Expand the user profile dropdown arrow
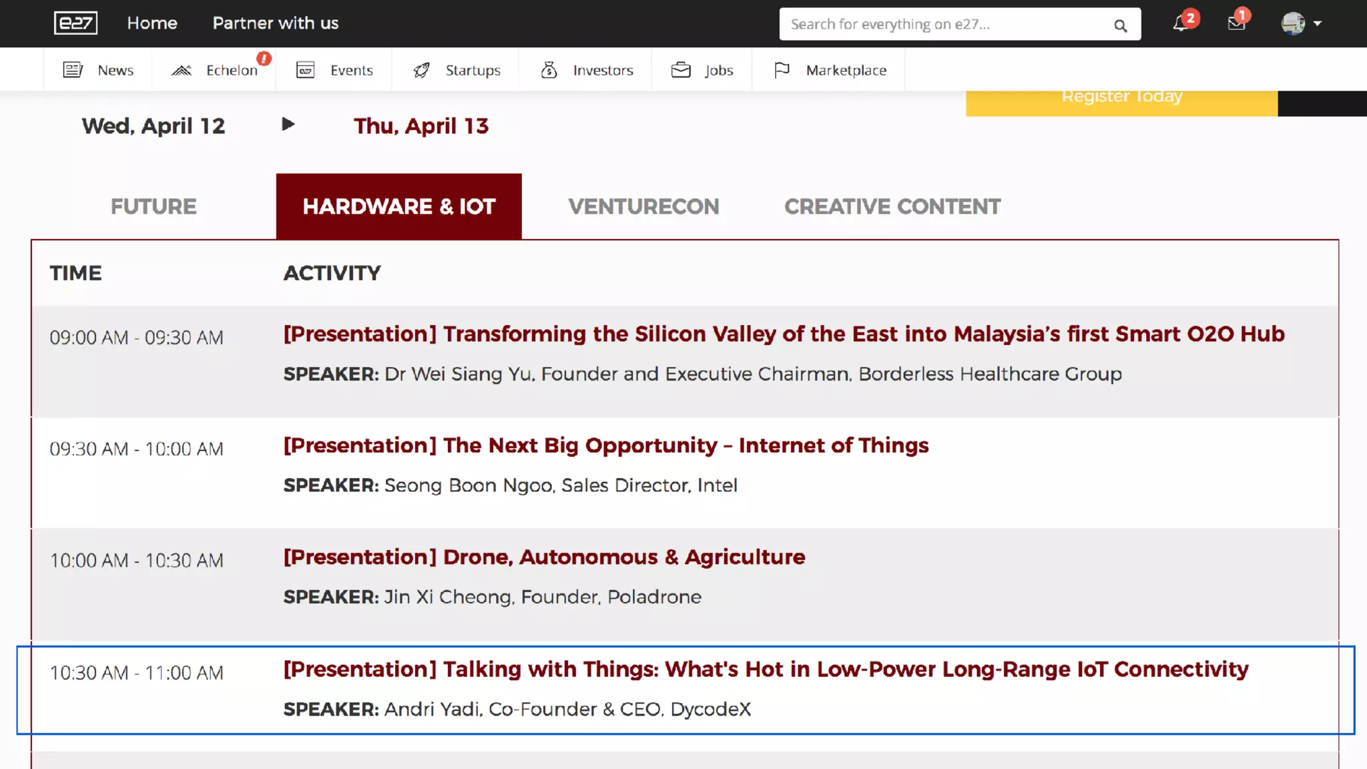Image resolution: width=1367 pixels, height=769 pixels. [1317, 23]
